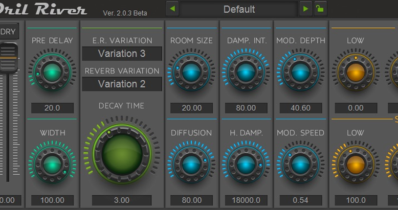The image size is (398, 210).
Task: Toggle the green padlock lock icon
Action: click(321, 9)
